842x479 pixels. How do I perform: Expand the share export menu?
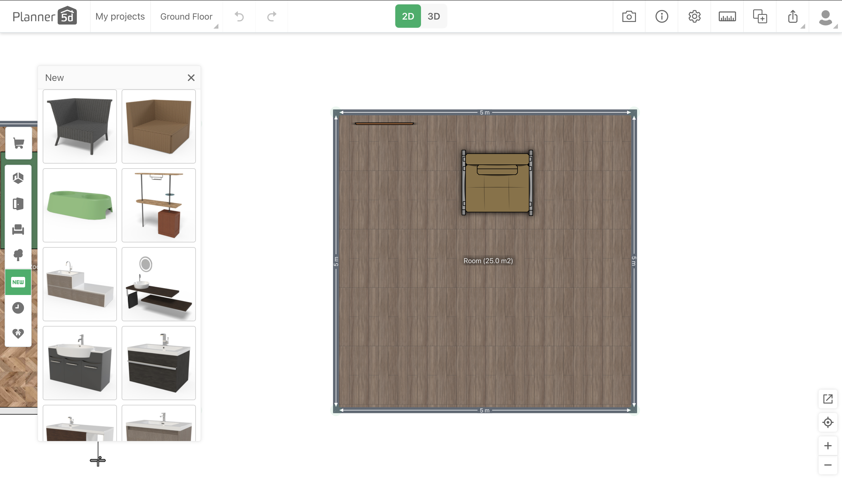tap(793, 16)
